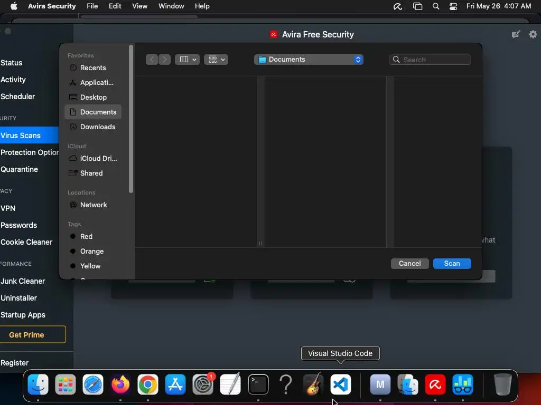Select Network under Locations

point(93,205)
